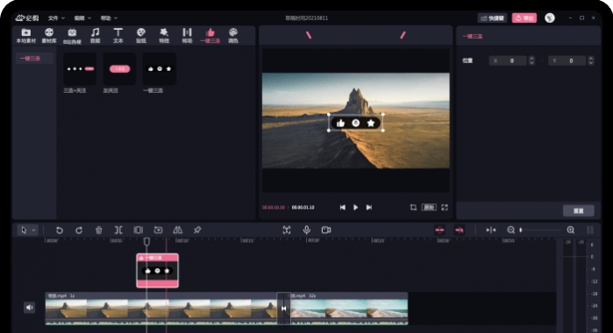Jump to next frame in preview
This screenshot has height=333, width=613.
coord(368,208)
